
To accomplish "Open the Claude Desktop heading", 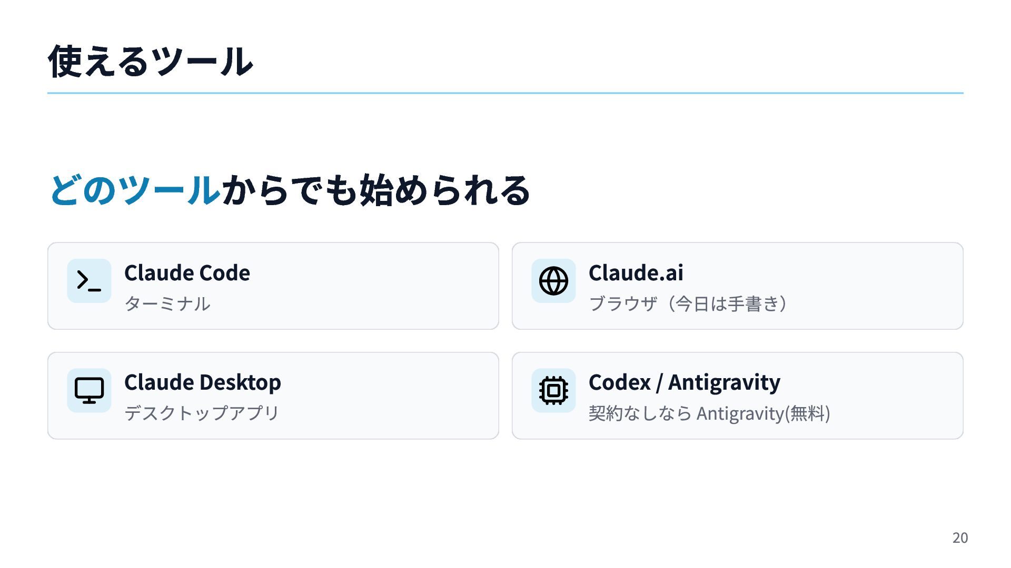I will [x=202, y=382].
